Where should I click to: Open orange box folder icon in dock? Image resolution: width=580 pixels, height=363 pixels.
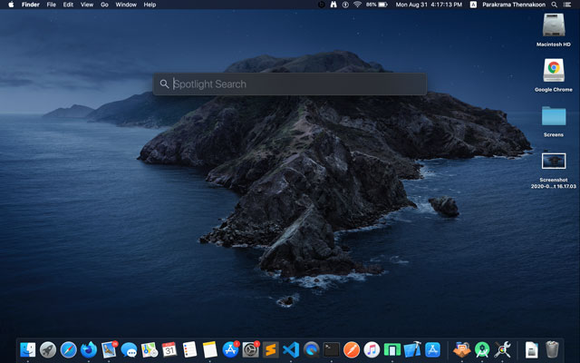[462, 349]
